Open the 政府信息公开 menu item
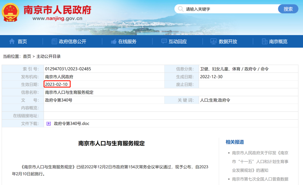 (72, 42)
